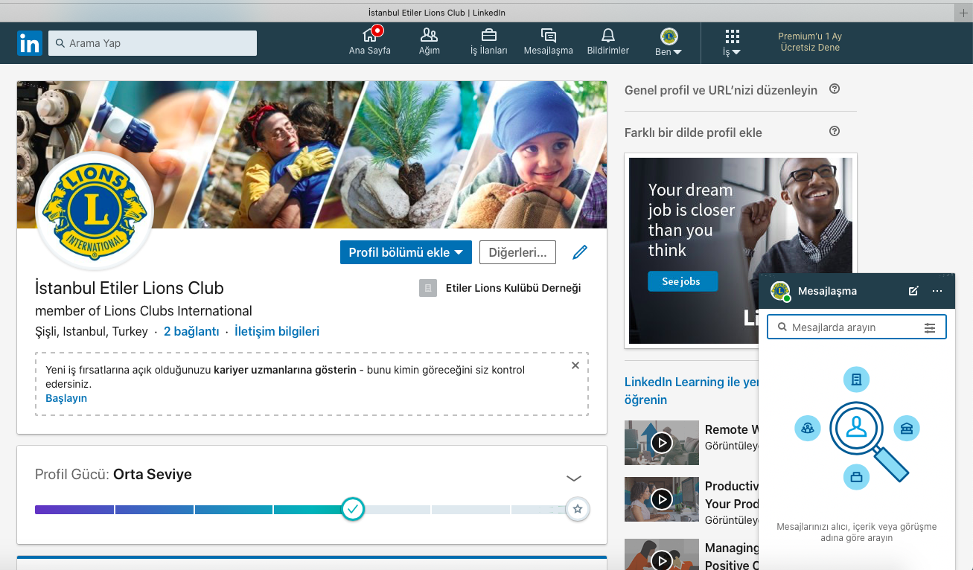Screen dimensions: 973x570
Task: Switch to the Ana Sayfa tab
Action: coord(370,36)
